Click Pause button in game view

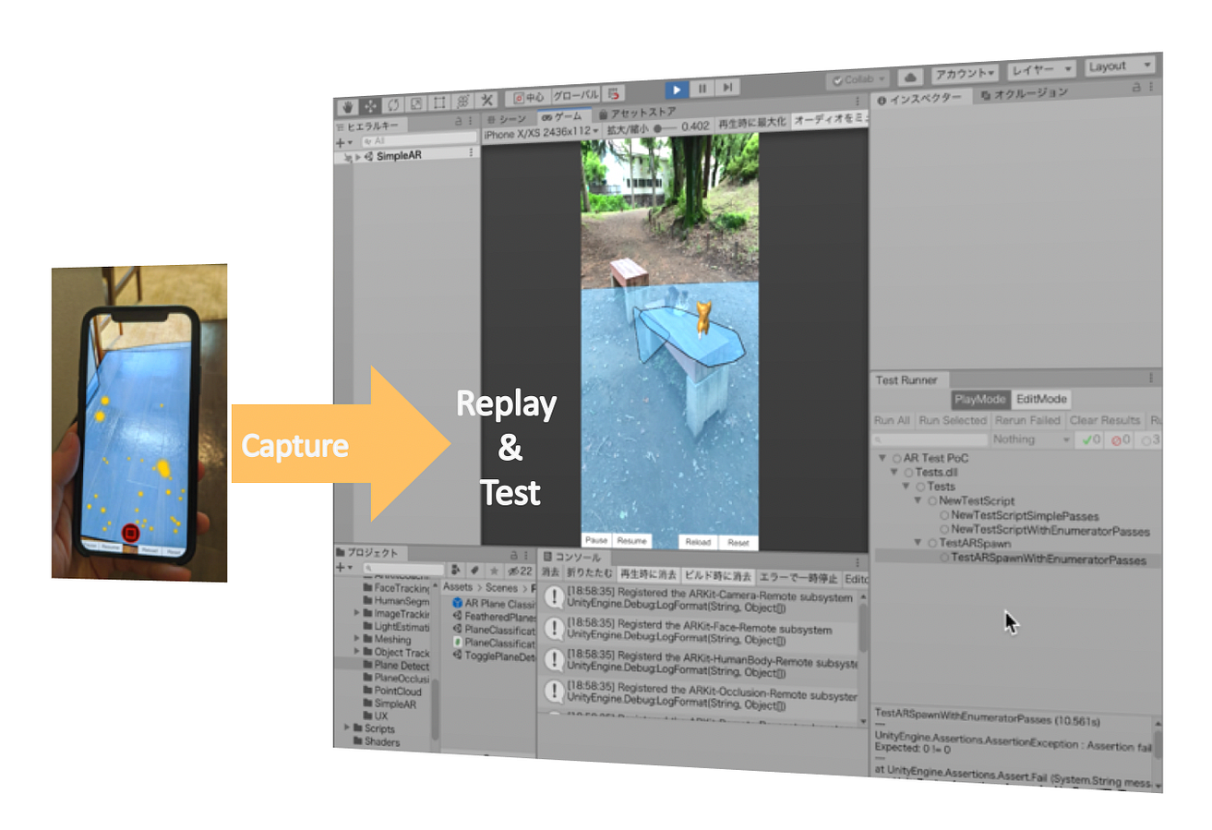[596, 540]
